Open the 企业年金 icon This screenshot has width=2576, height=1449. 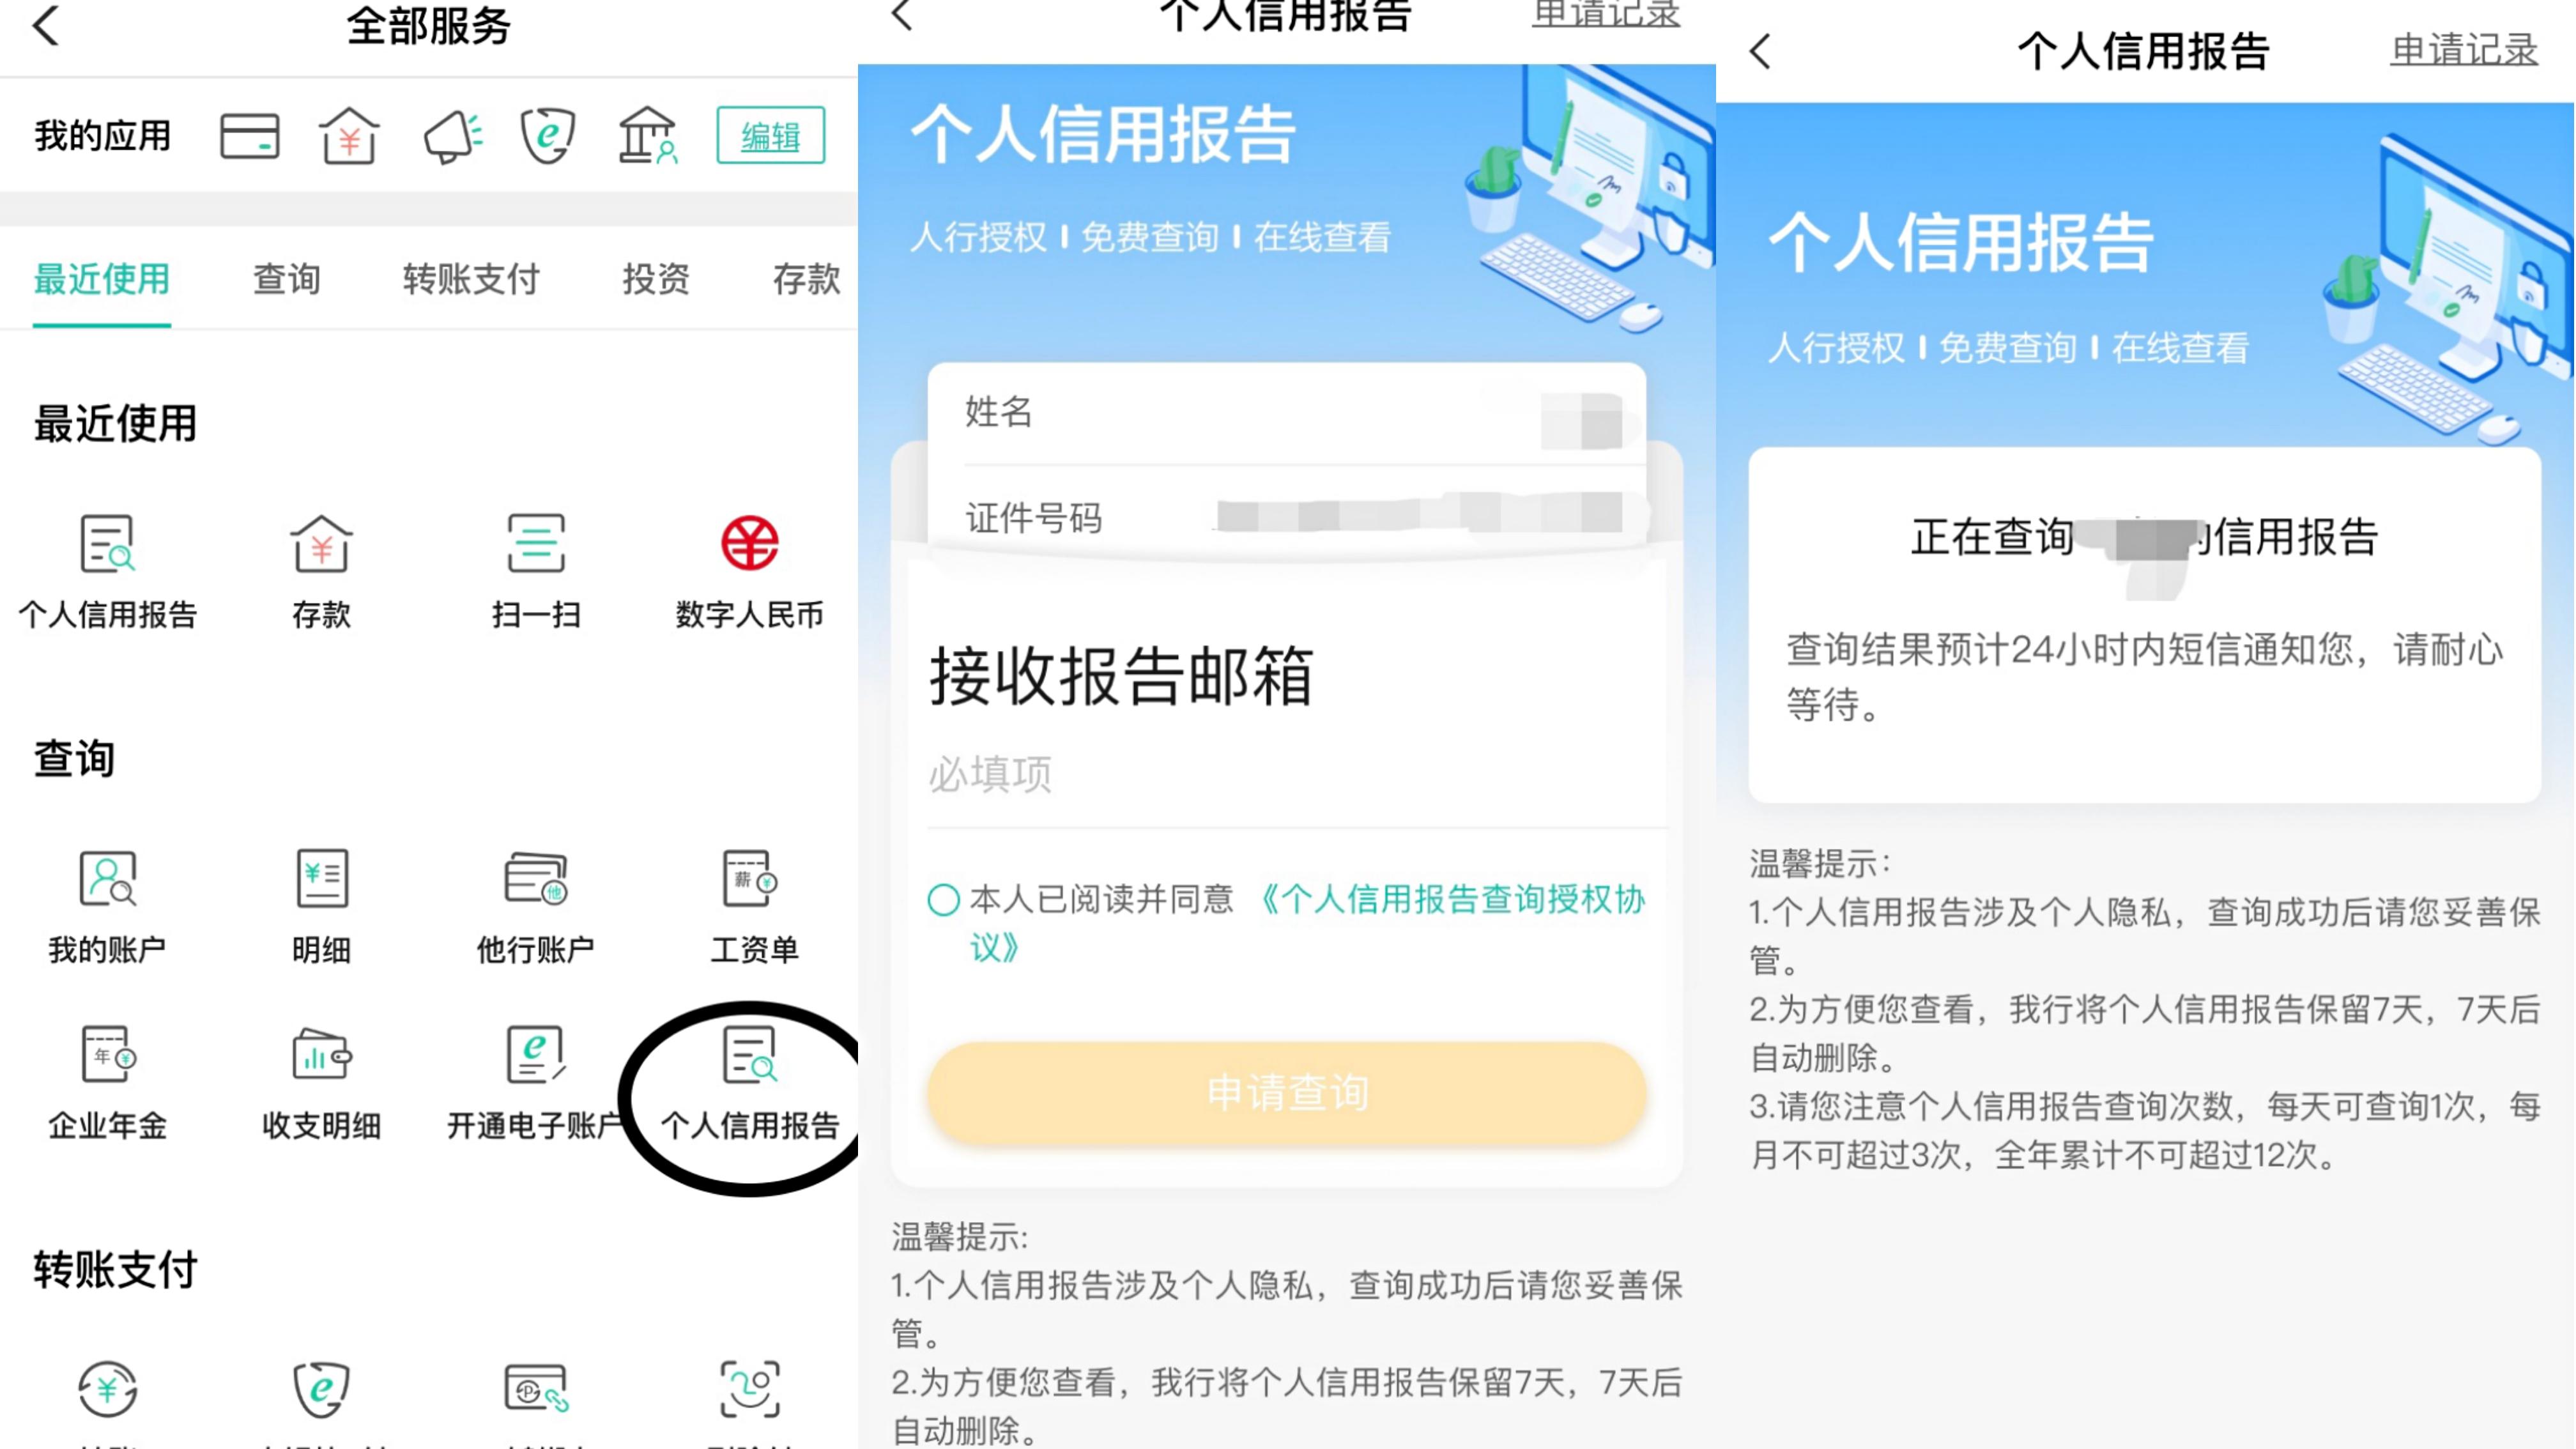tap(107, 1082)
